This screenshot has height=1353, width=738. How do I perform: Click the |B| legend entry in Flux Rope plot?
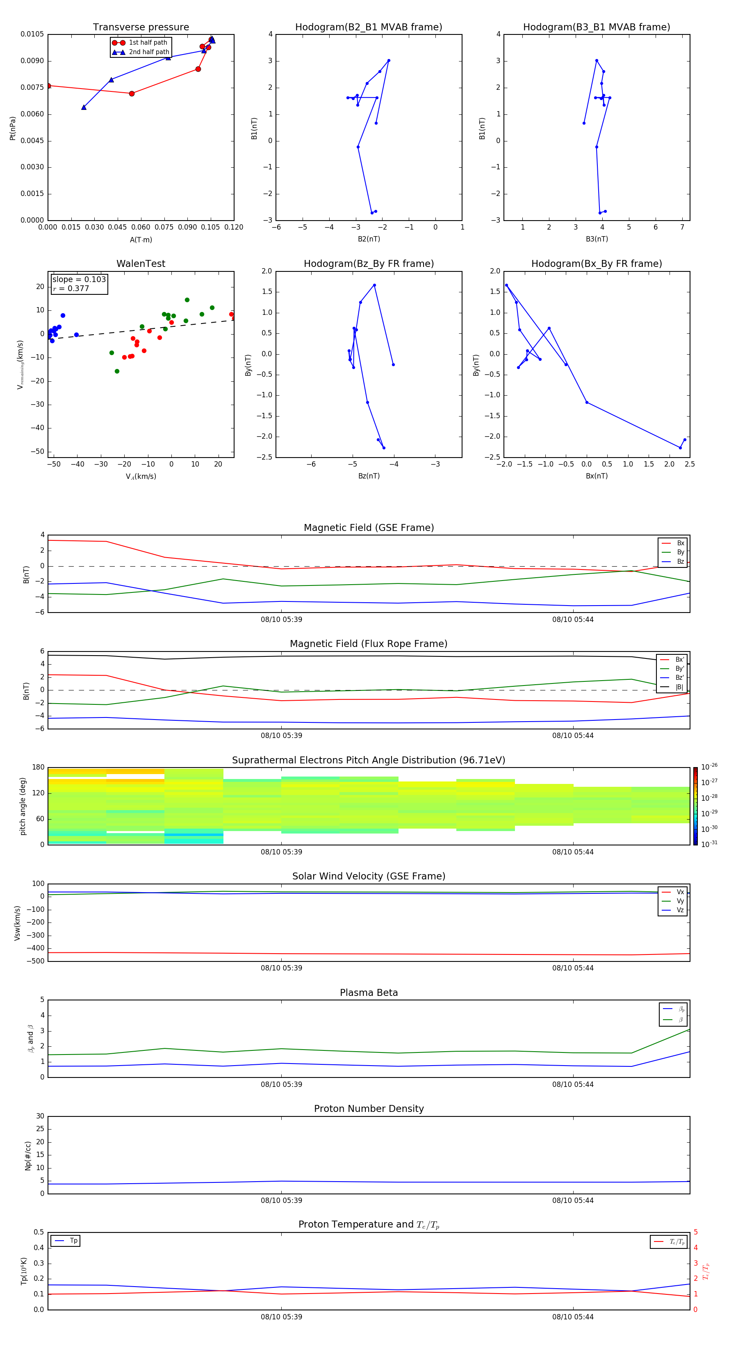[x=672, y=687]
